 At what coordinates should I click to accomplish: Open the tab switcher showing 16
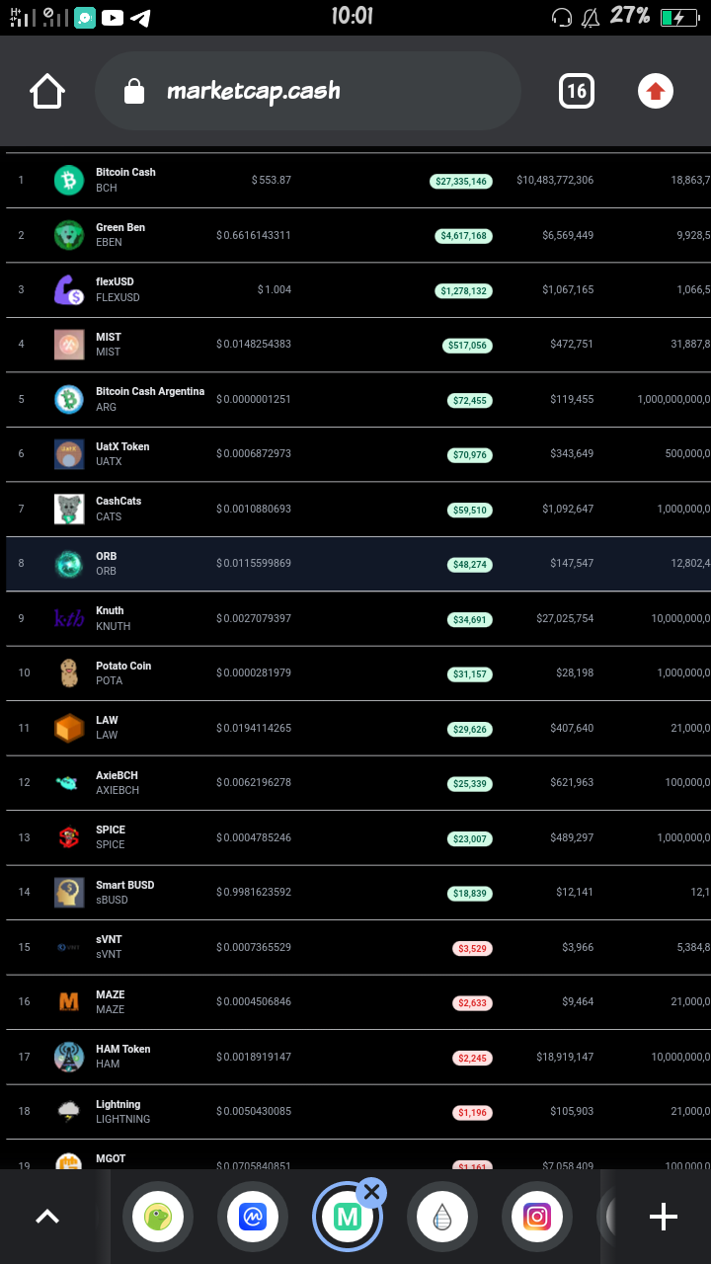pyautogui.click(x=577, y=91)
